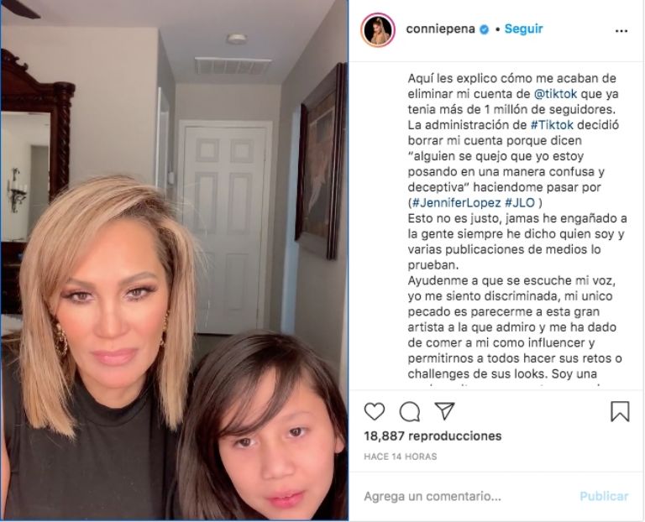Click the framed painting in the video hallway
This screenshot has width=645, height=522.
pyautogui.click(x=322, y=160)
